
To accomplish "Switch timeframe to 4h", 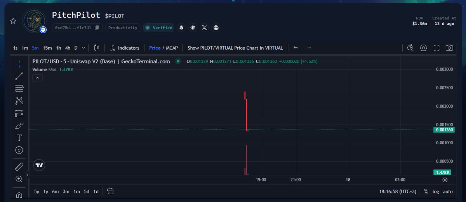I will tap(68, 48).
